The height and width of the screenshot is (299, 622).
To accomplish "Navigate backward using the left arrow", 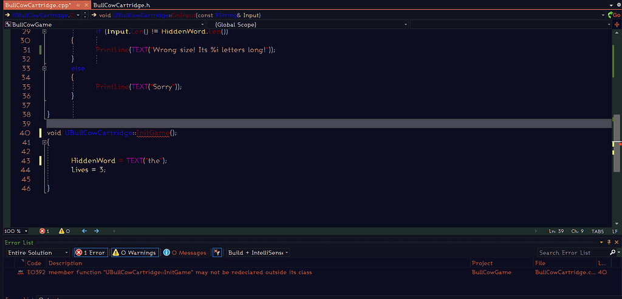I will tap(84, 231).
